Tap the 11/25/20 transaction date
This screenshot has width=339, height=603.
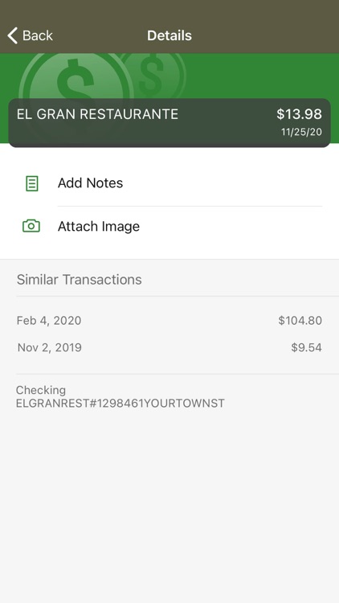[x=301, y=133]
